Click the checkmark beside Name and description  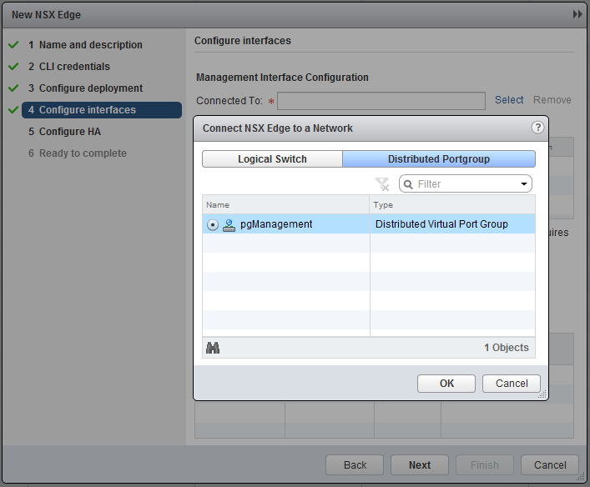13,45
